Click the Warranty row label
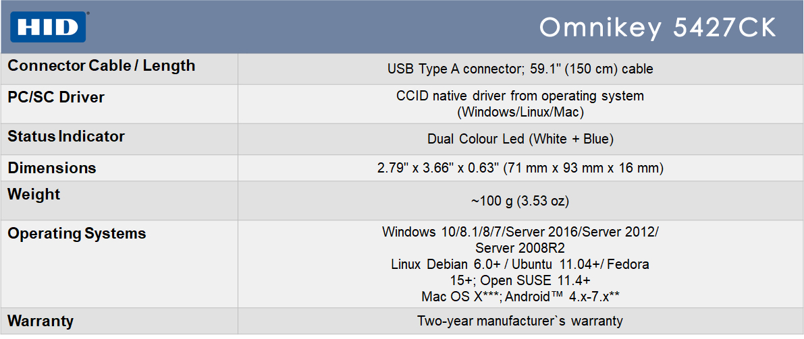The height and width of the screenshot is (339, 804). (x=41, y=321)
